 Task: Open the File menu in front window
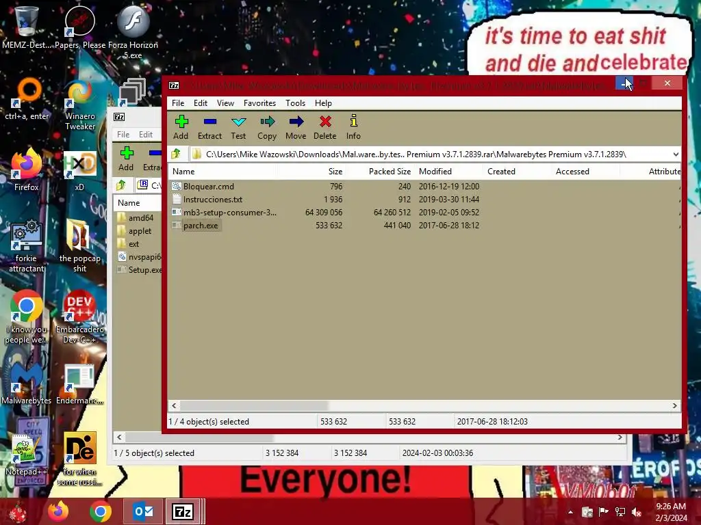pyautogui.click(x=178, y=103)
